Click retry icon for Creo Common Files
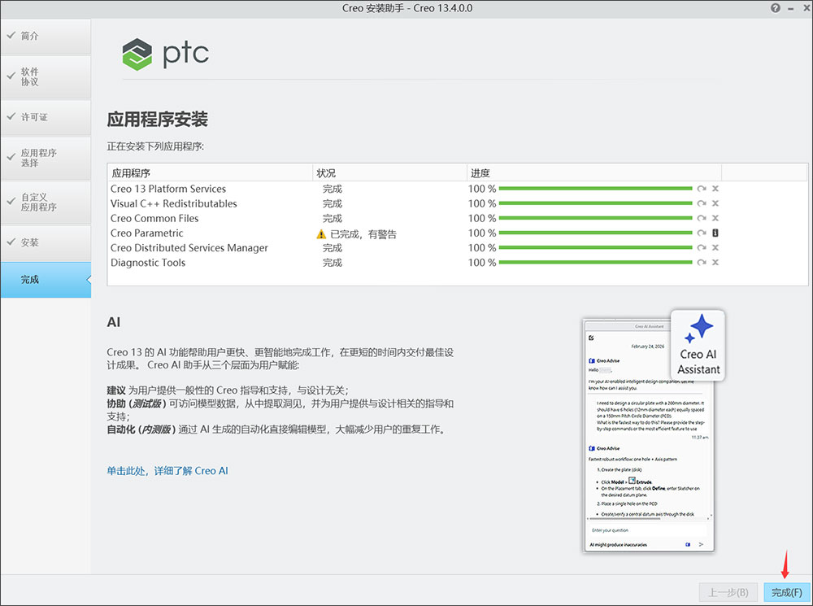This screenshot has height=606, width=813. coord(702,218)
